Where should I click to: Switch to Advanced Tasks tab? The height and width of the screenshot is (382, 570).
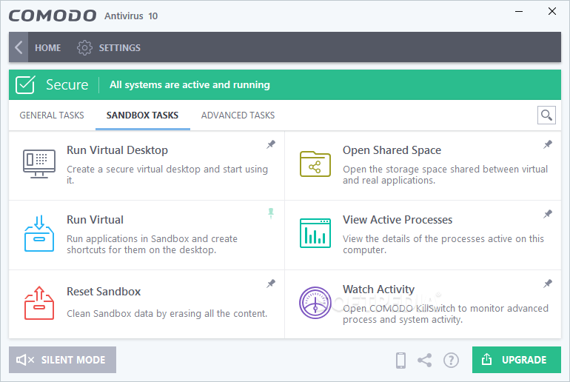238,115
